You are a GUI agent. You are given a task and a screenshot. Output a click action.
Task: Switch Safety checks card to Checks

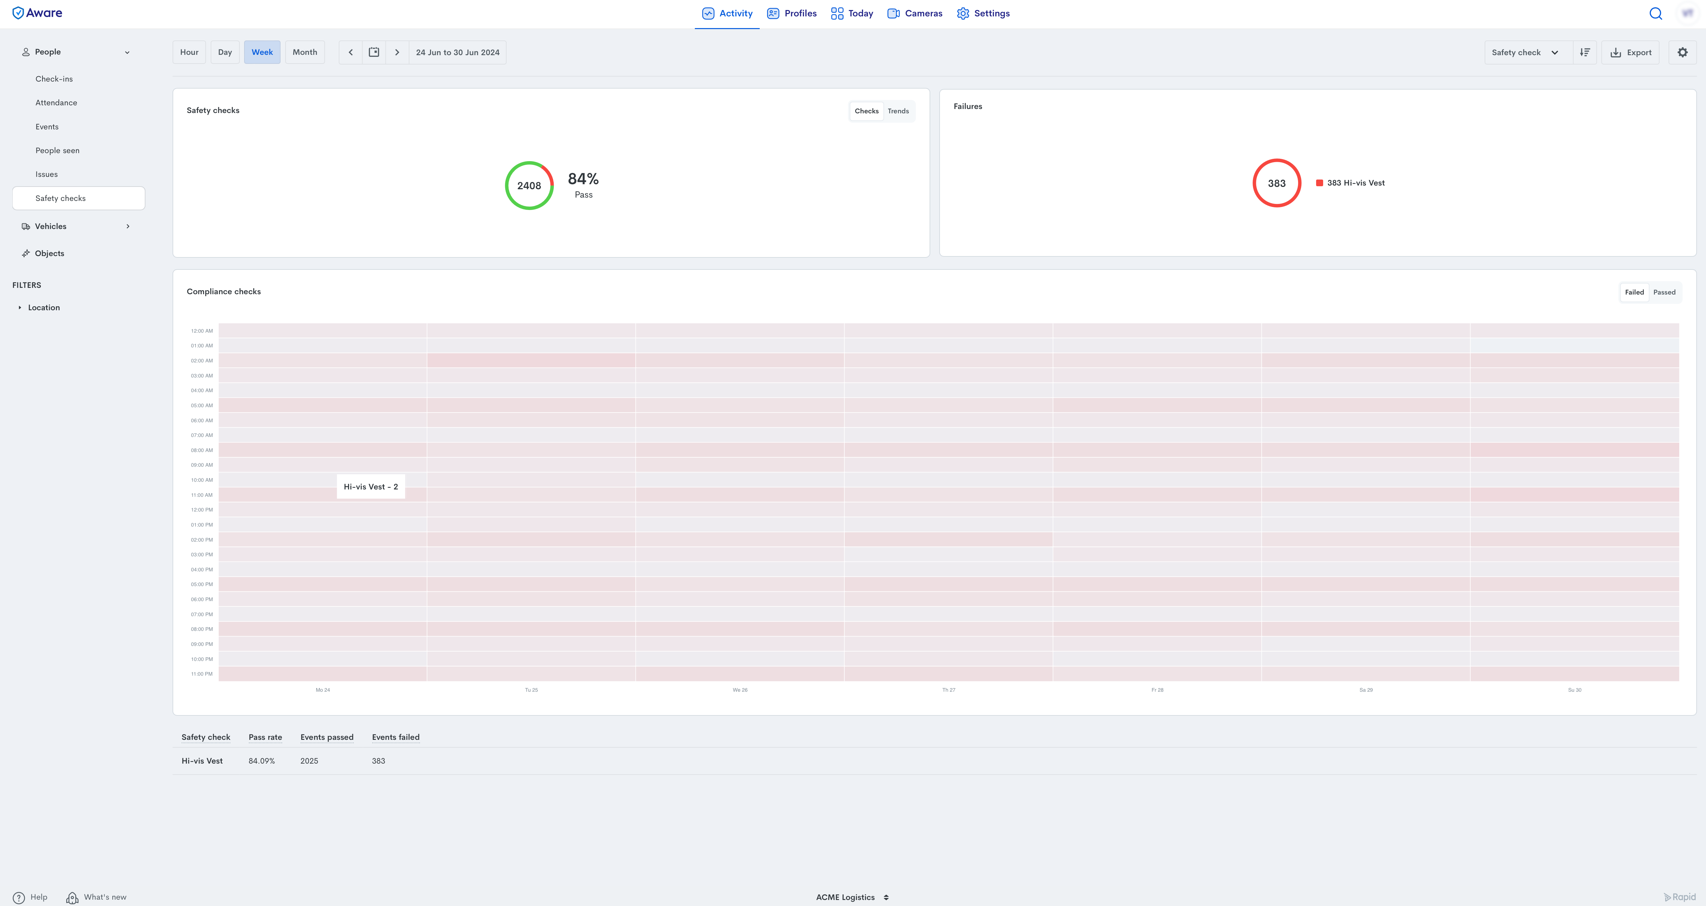pos(866,111)
